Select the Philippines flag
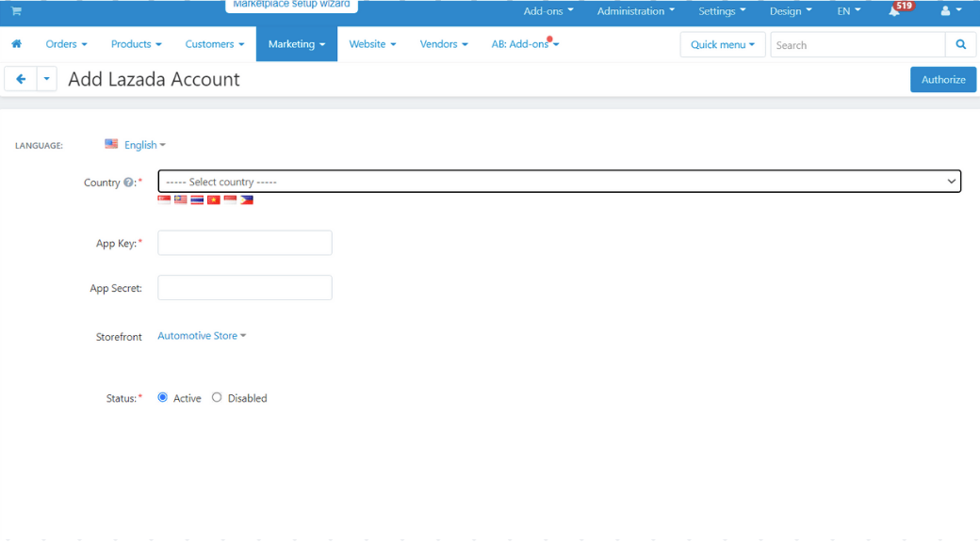Image resolution: width=980 pixels, height=542 pixels. pyautogui.click(x=247, y=199)
